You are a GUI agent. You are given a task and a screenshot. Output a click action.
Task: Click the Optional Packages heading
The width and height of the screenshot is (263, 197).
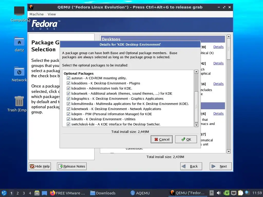point(79,73)
